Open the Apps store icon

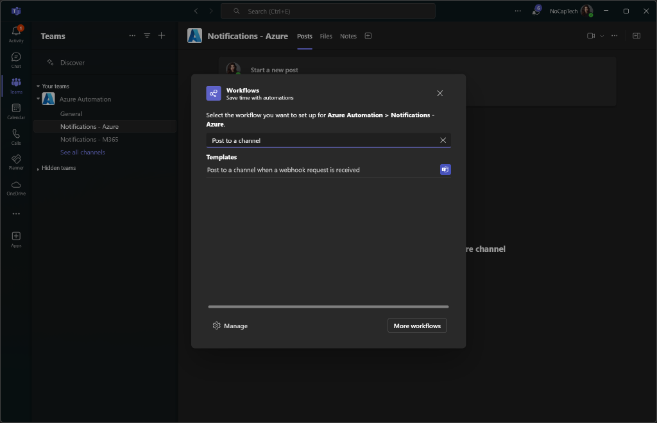click(15, 238)
